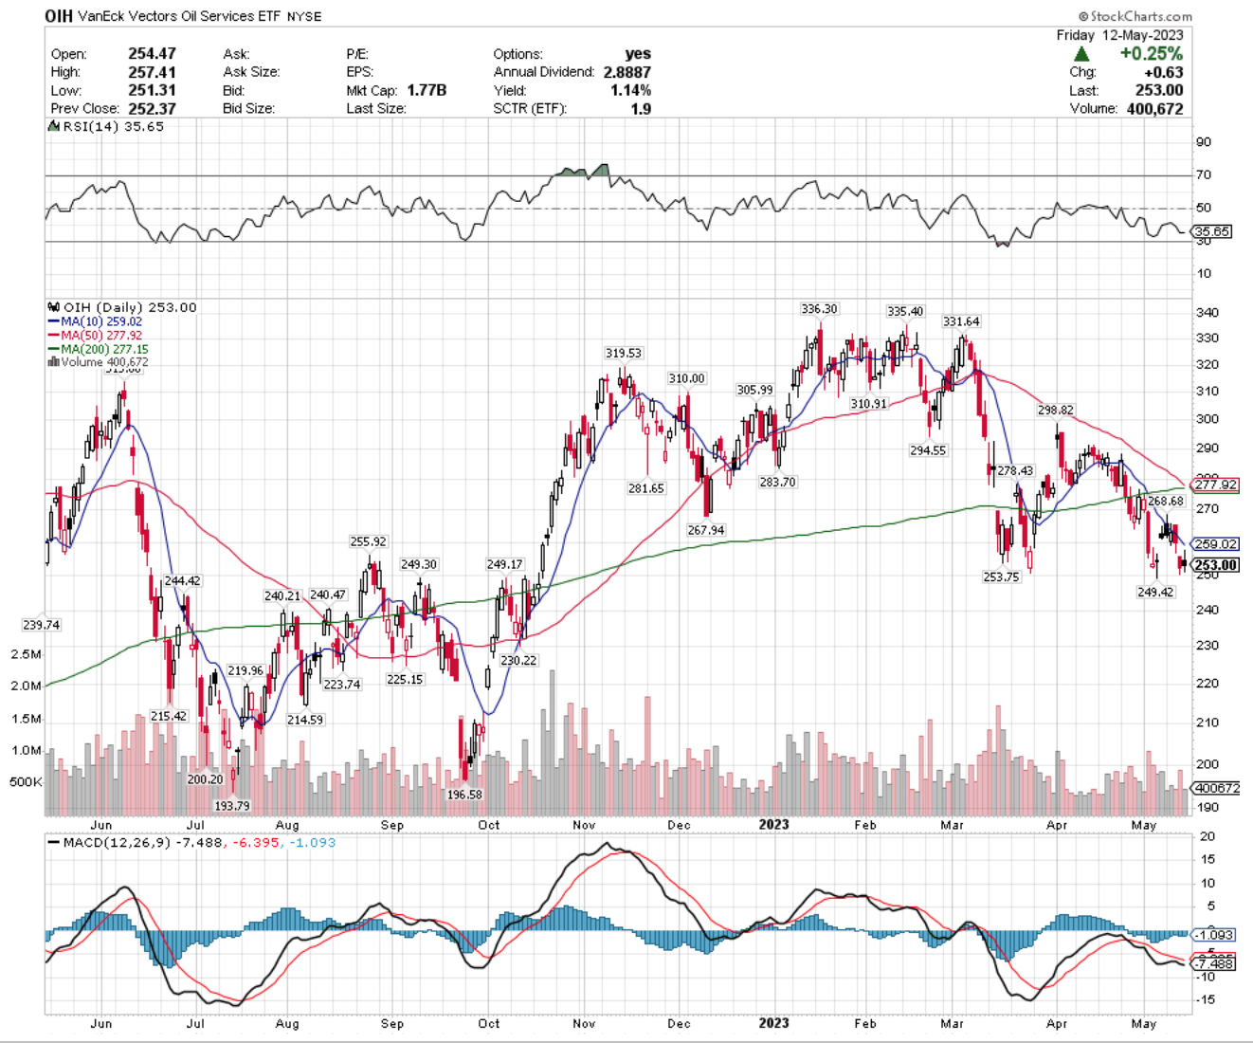This screenshot has width=1253, height=1043.
Task: Click the 249.42 May low label
Action: 1155,593
